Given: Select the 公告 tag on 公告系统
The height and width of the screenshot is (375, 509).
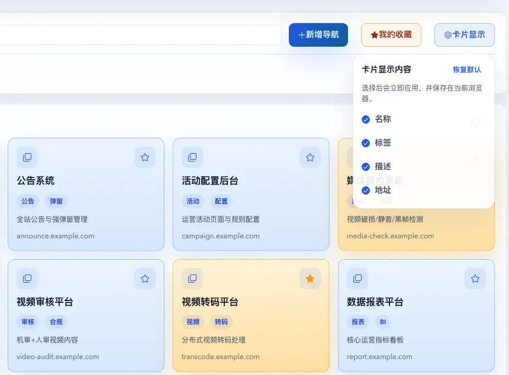Looking at the screenshot, I should pos(28,201).
